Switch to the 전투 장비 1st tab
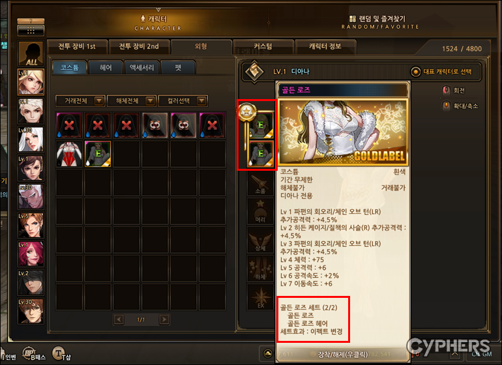 [x=77, y=46]
